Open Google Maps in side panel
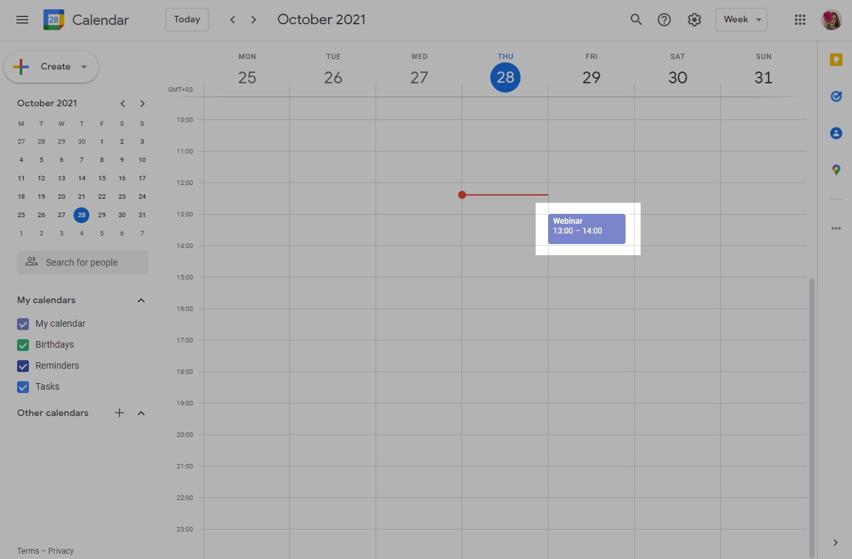This screenshot has width=852, height=559. (x=836, y=170)
